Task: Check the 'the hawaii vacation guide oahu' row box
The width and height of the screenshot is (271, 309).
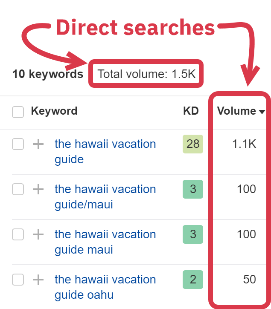Action: tap(18, 280)
